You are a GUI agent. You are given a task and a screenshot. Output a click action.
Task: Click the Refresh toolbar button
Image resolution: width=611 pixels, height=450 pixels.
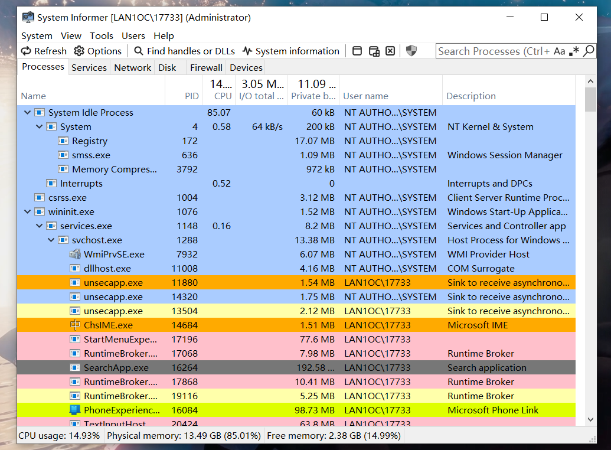pos(44,51)
